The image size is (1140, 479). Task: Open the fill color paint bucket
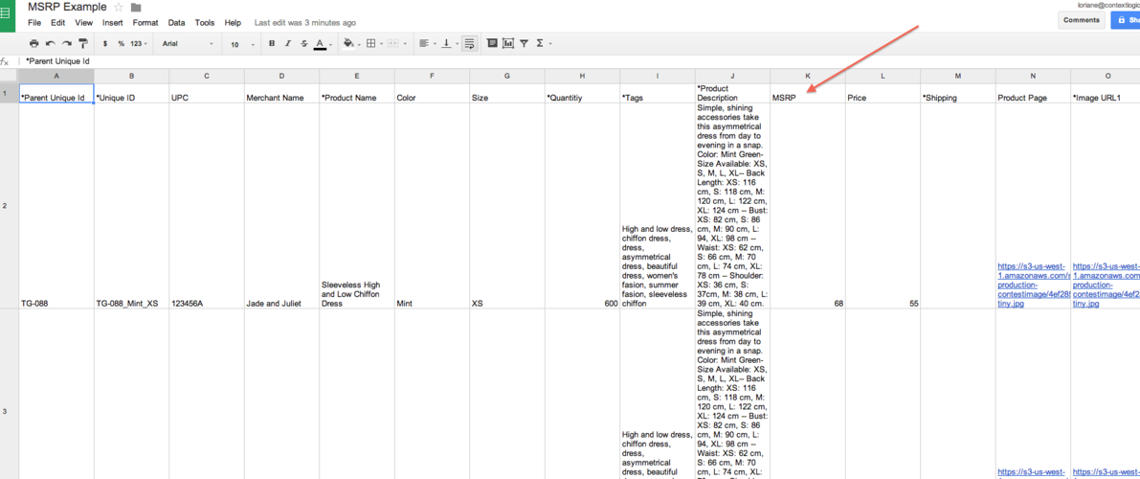click(x=348, y=44)
